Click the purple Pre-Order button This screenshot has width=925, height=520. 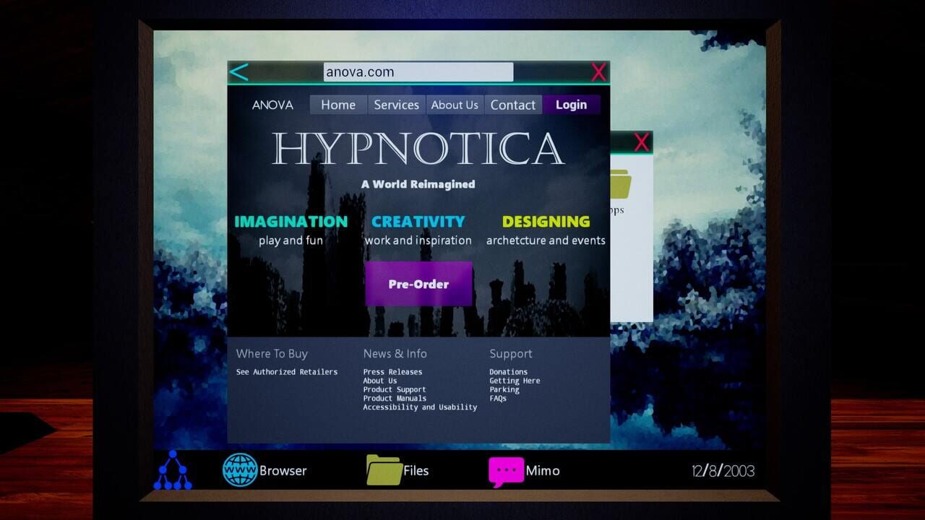418,284
